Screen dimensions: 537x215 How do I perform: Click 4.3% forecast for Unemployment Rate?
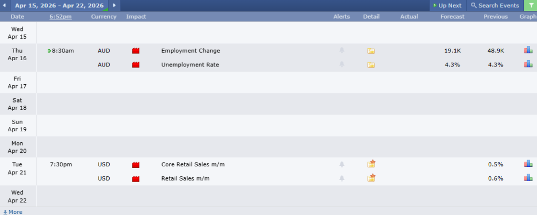[453, 64]
